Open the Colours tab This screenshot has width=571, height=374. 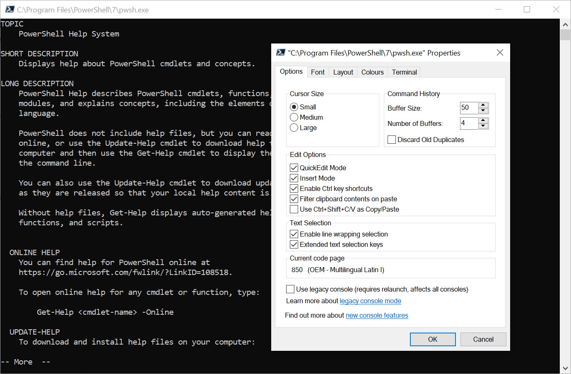coord(371,72)
